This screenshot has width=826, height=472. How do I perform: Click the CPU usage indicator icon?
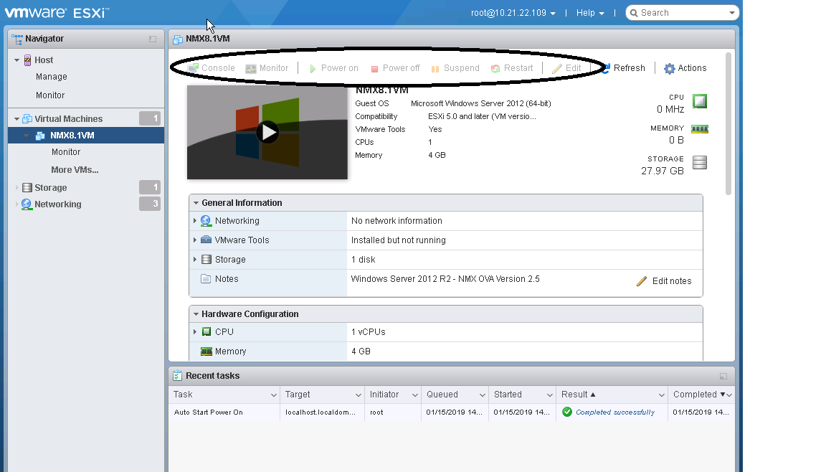699,101
